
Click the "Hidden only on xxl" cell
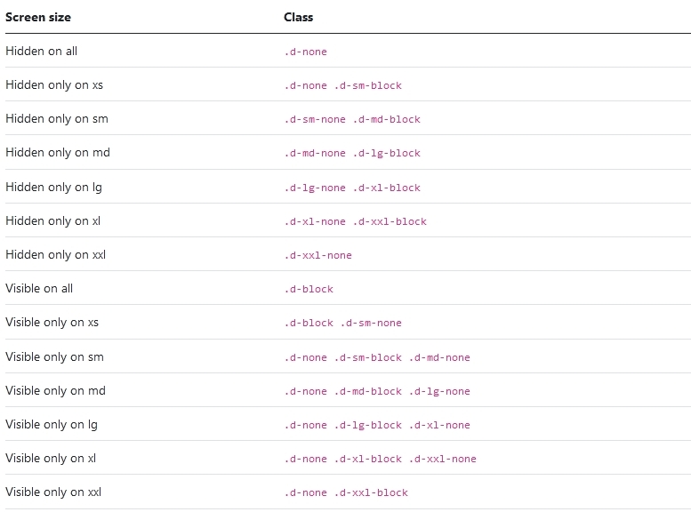pos(56,255)
